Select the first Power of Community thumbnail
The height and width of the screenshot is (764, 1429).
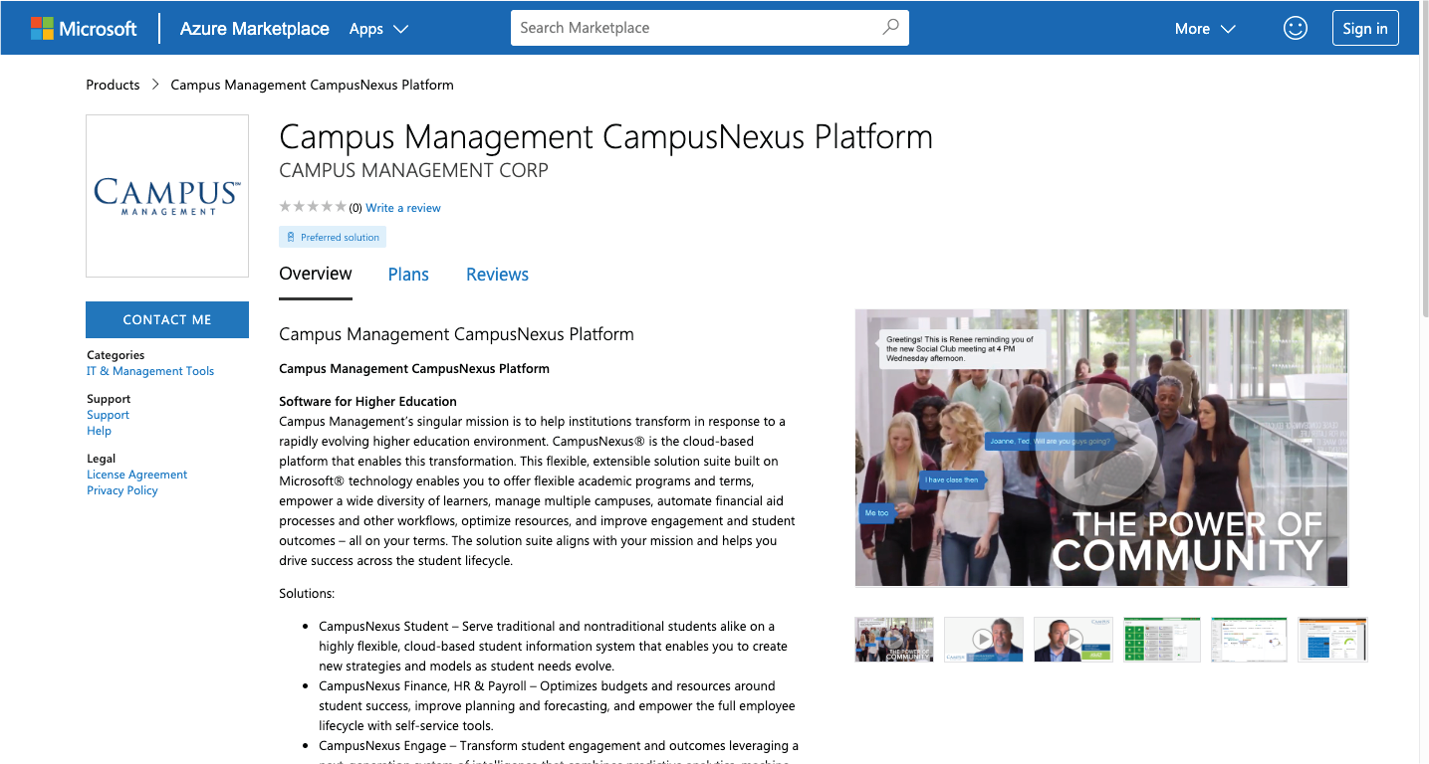coord(894,640)
